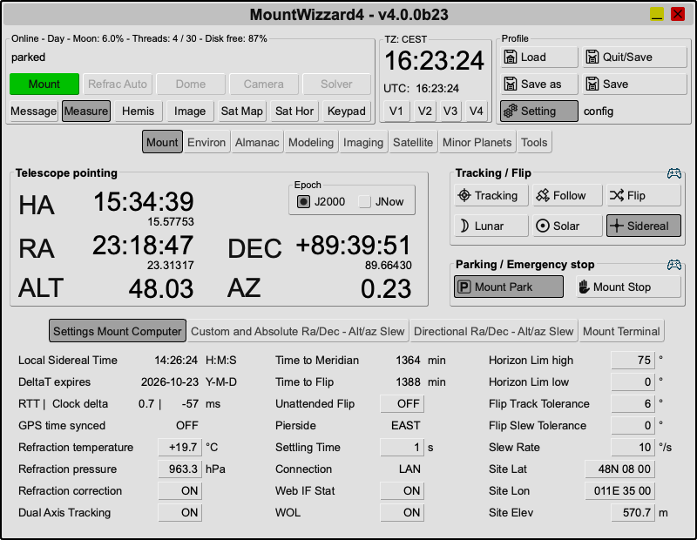Edit the Settling Time field
Viewport: 697px width, 540px height.
click(x=402, y=448)
